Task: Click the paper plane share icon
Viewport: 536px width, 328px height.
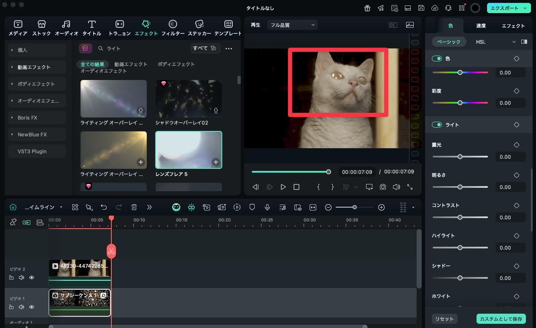Action: point(381,8)
